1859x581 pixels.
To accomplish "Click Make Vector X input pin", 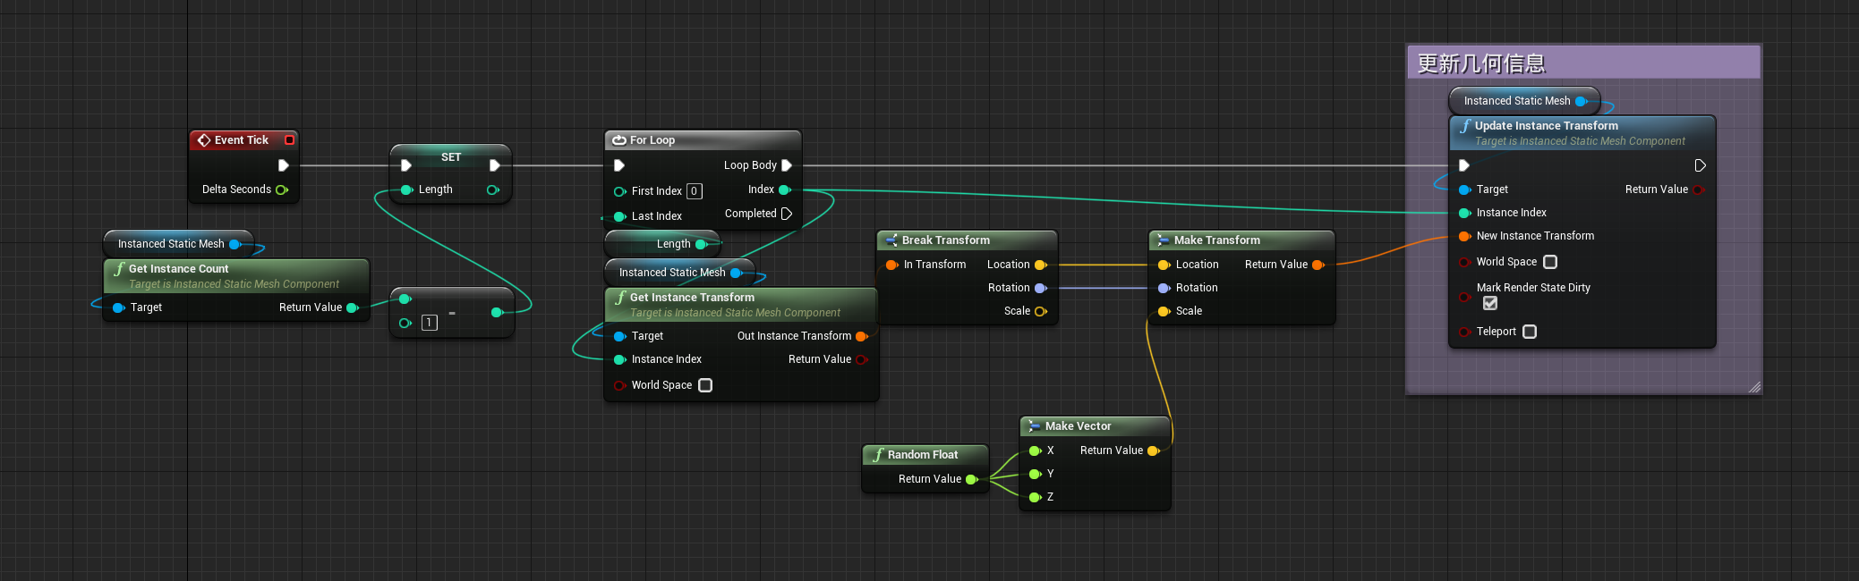I will click(x=1035, y=450).
